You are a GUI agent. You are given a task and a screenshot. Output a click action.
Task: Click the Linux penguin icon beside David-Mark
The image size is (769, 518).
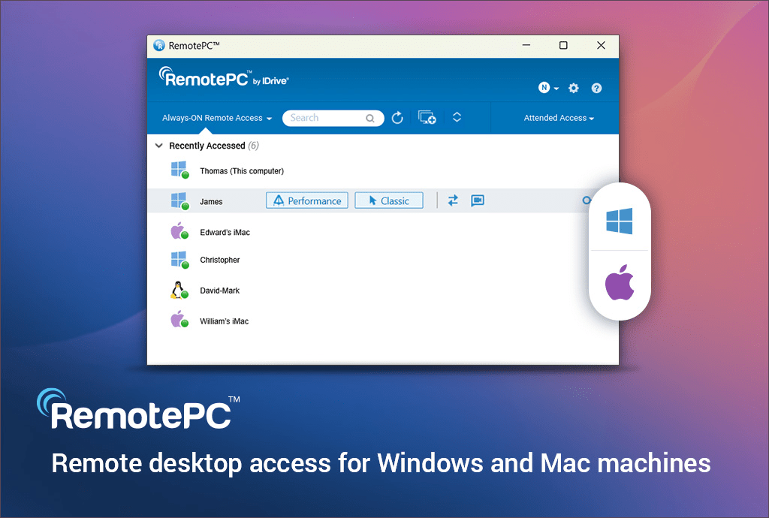pyautogui.click(x=179, y=290)
